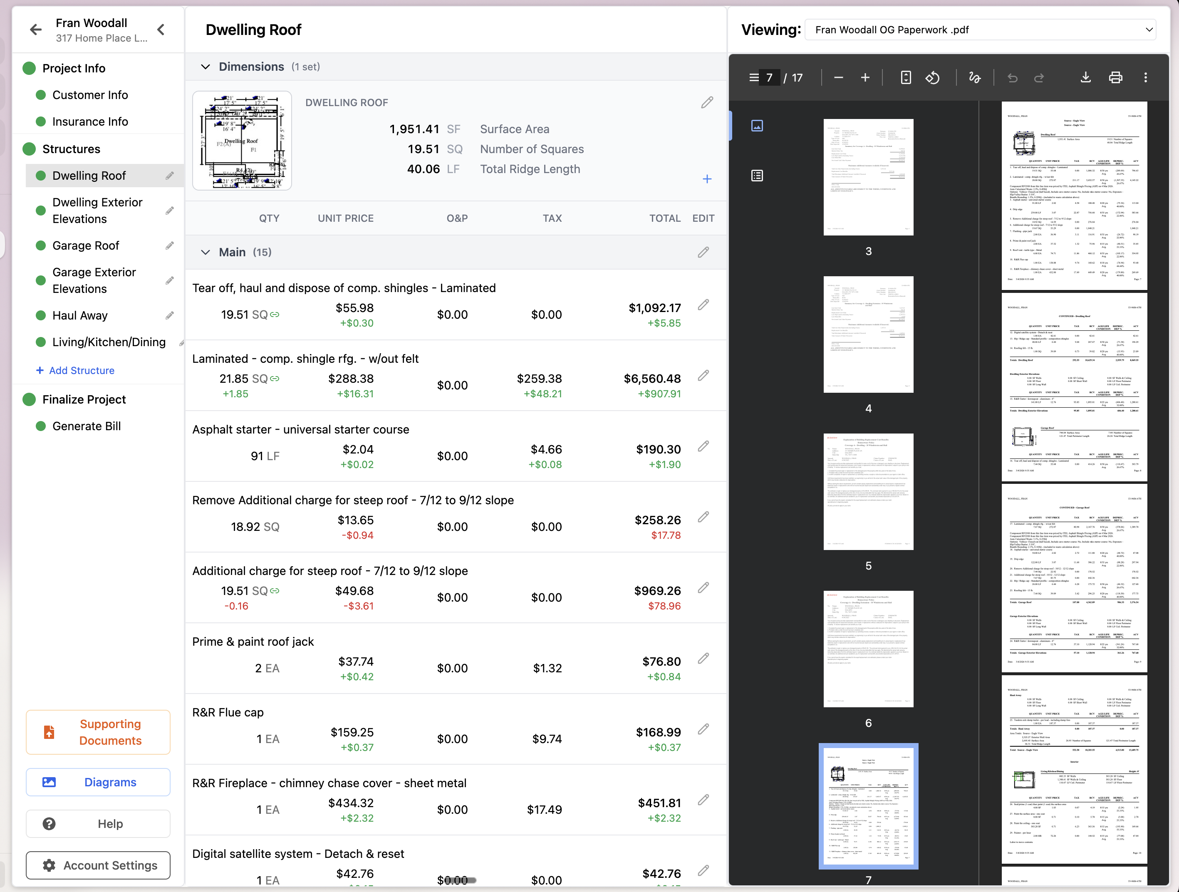1179x892 pixels.
Task: Open the PDF document outline view icon
Action: pos(757,176)
